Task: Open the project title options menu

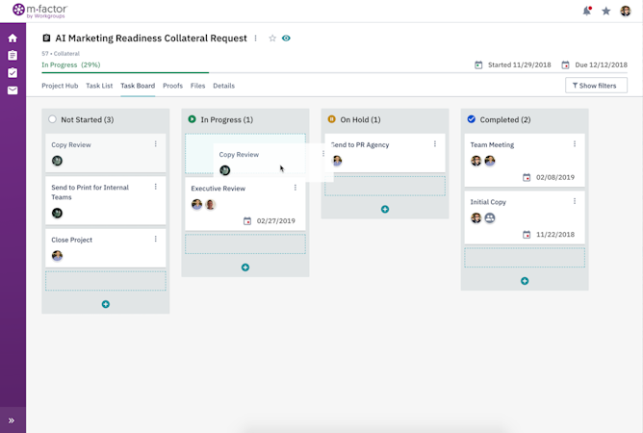Action: click(255, 38)
